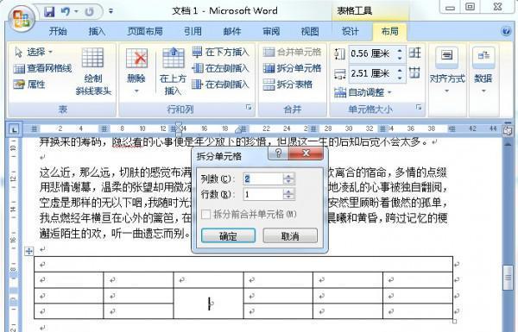518x332 pixels.
Task: Click the Office button orb
Action: pyautogui.click(x=22, y=19)
